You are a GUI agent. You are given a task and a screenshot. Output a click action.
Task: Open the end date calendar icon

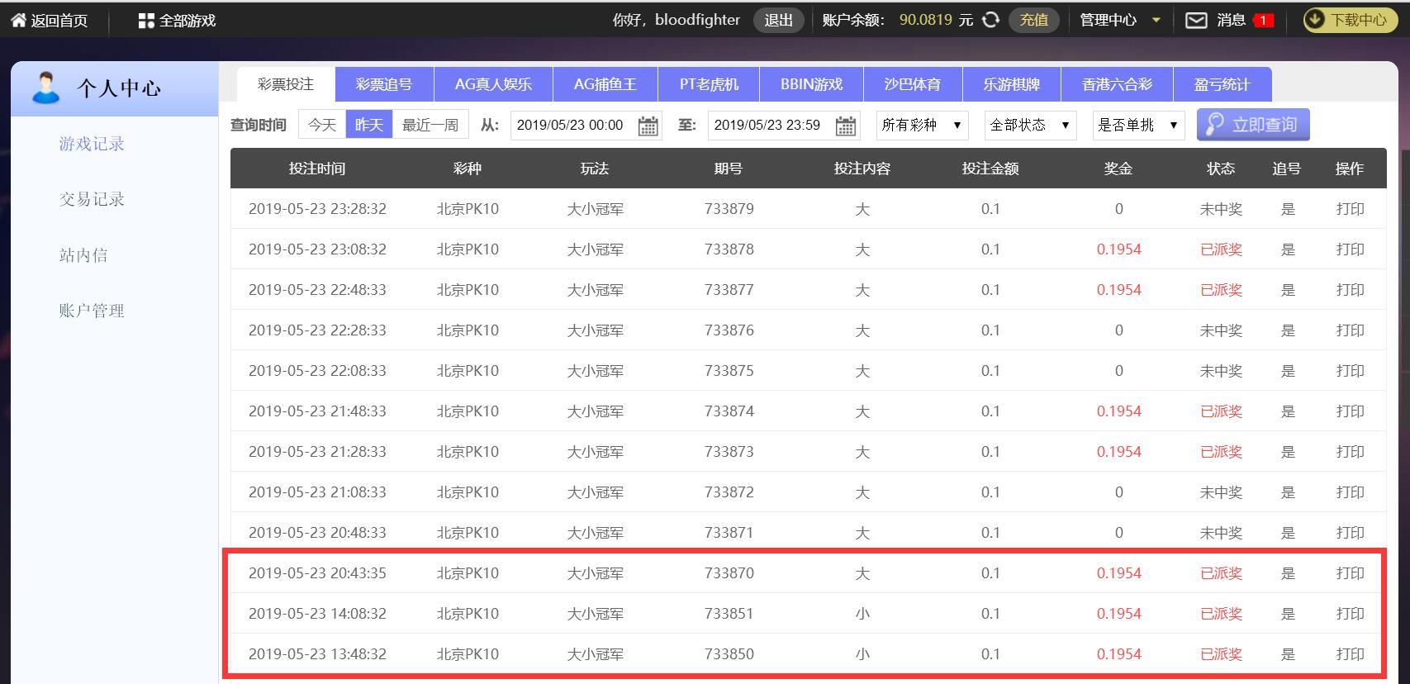tap(846, 126)
